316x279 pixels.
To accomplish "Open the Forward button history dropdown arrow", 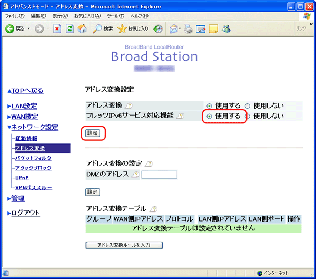I will click(48, 28).
